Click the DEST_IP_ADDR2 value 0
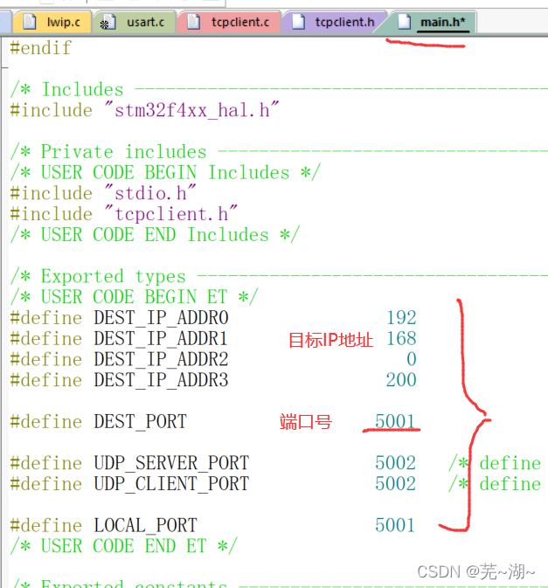The image size is (548, 588). click(412, 359)
